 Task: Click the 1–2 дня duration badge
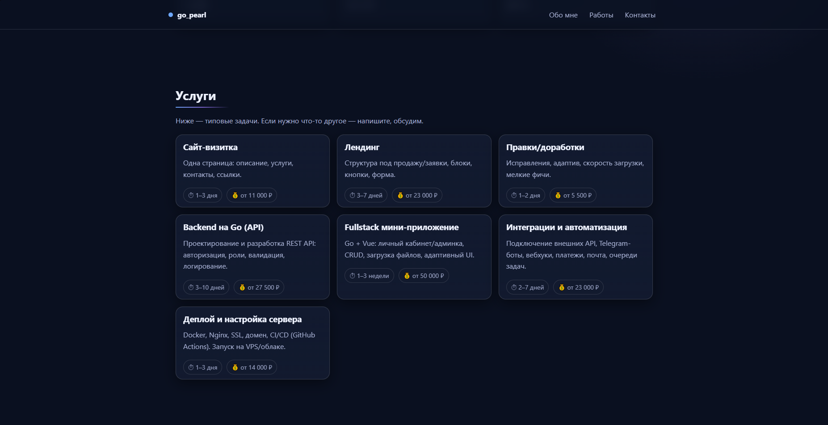pos(525,195)
